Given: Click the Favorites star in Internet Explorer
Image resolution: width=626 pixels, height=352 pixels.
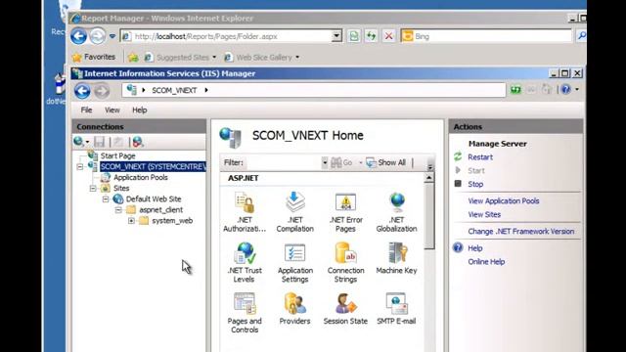Looking at the screenshot, I should (x=77, y=57).
